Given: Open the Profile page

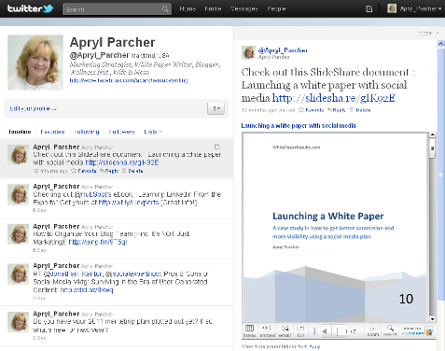Looking at the screenshot, I should (x=213, y=8).
